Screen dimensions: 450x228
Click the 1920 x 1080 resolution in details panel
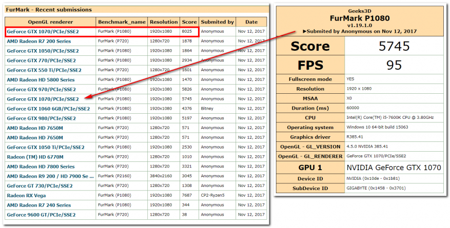[x=359, y=89]
